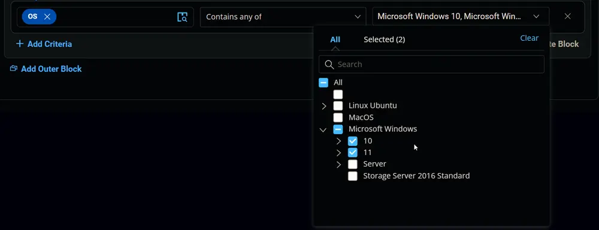Expand the Linux Ubuntu tree node
The width and height of the screenshot is (599, 230).
(x=324, y=106)
